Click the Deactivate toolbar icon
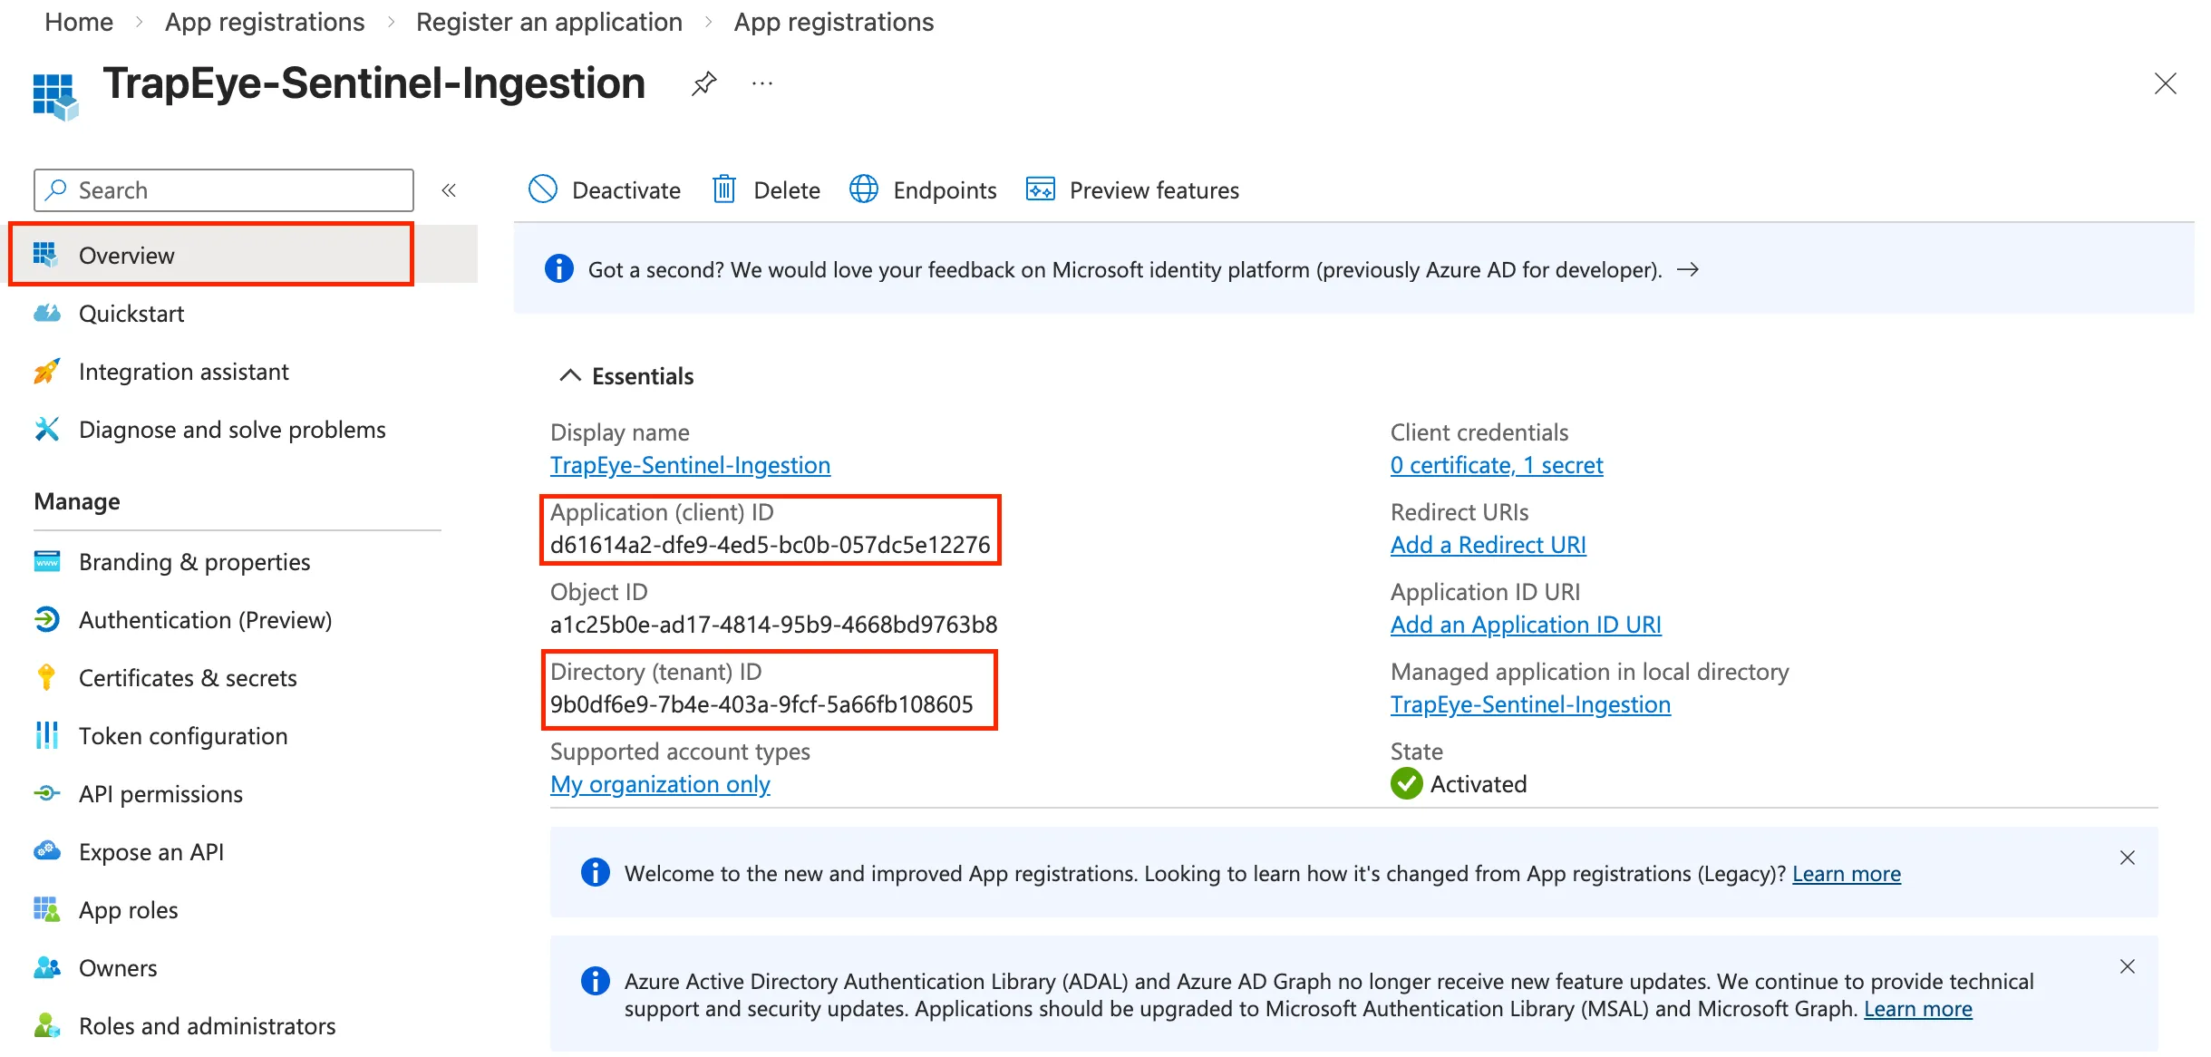2211x1057 pixels. [543, 189]
